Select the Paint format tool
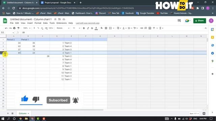Screen dimensions: 216x121 pyautogui.click(x=18, y=28)
